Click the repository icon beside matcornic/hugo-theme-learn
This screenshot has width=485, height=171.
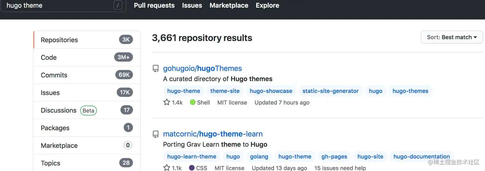coord(156,134)
